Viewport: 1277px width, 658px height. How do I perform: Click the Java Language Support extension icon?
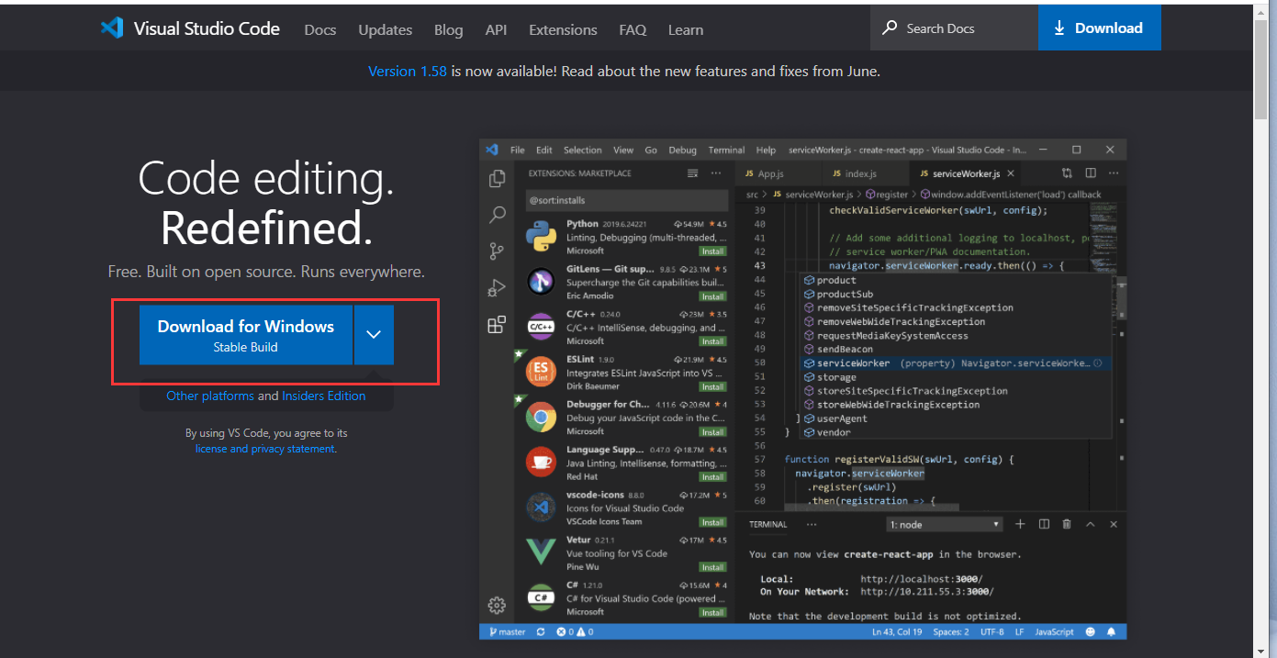tap(541, 462)
